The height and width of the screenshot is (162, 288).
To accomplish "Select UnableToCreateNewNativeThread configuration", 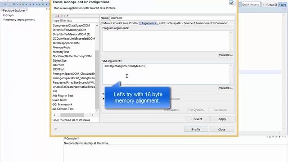I will coord(74,87).
